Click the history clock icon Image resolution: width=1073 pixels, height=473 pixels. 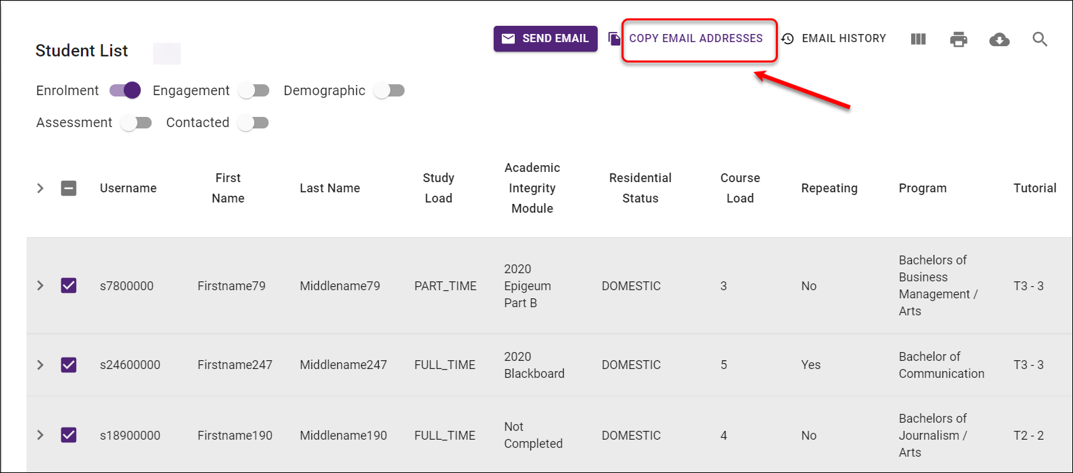point(787,39)
